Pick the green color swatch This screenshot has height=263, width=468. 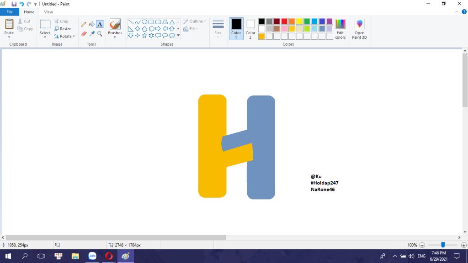[x=307, y=21]
